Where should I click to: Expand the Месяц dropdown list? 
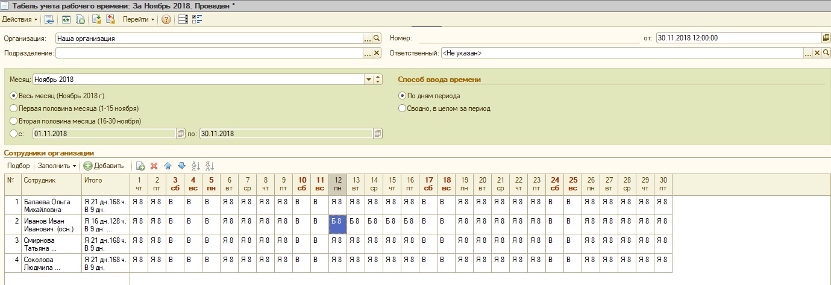[x=368, y=79]
